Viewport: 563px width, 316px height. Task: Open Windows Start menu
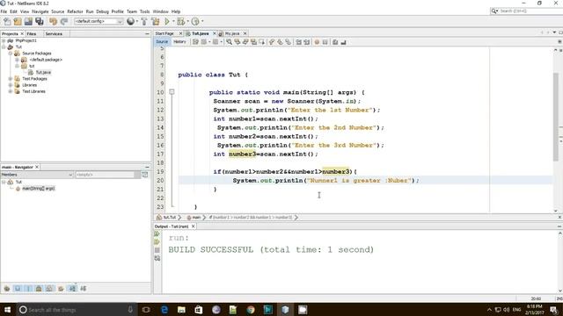point(7,310)
